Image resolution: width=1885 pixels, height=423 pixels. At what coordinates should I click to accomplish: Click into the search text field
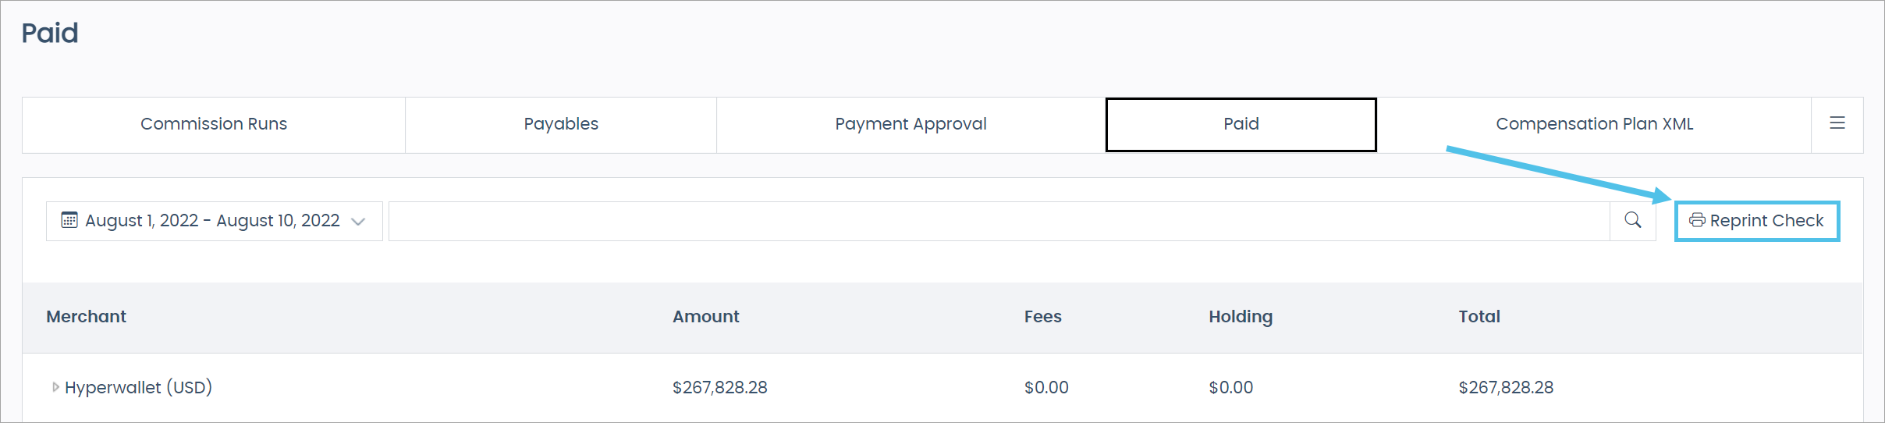(x=999, y=222)
